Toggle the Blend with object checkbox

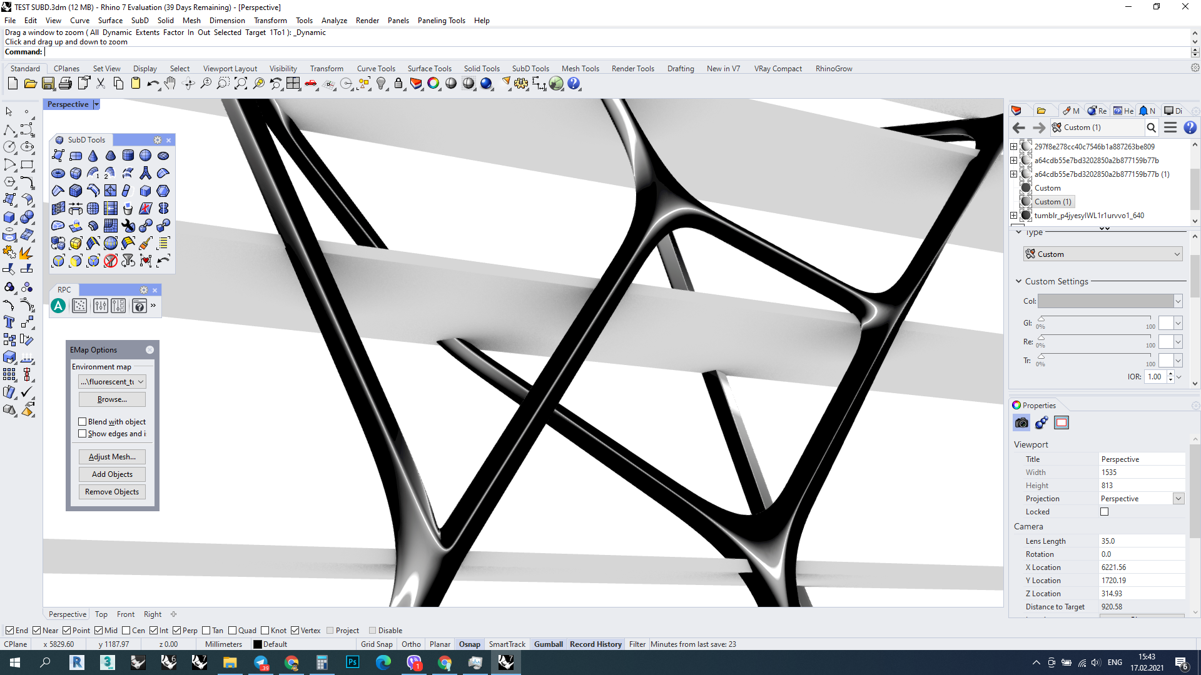83,421
